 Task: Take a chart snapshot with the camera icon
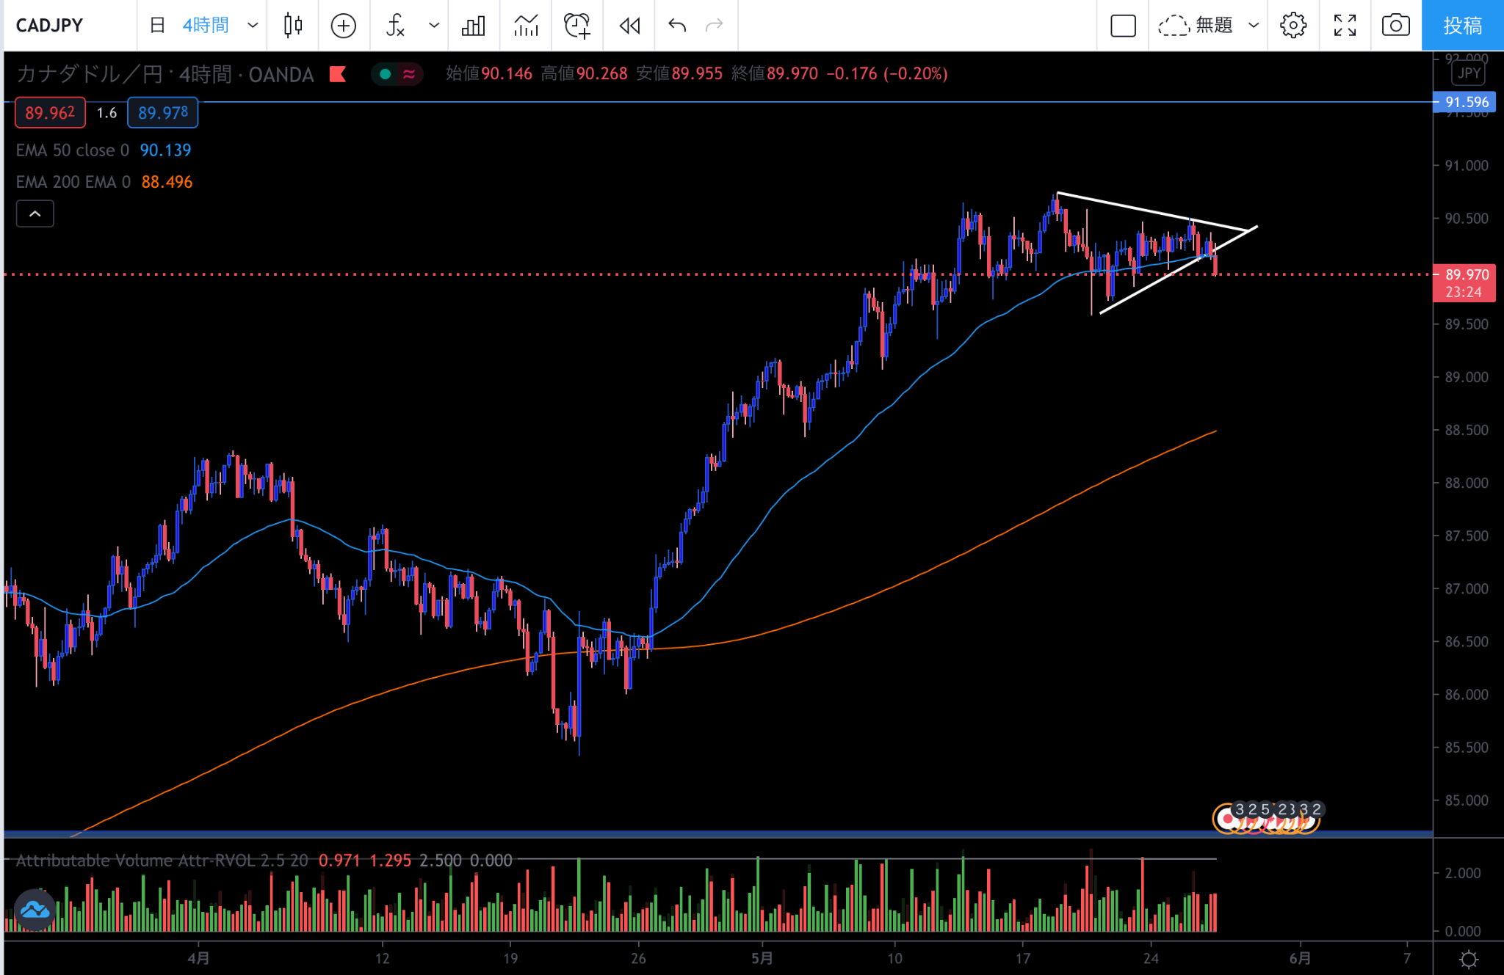1395,26
